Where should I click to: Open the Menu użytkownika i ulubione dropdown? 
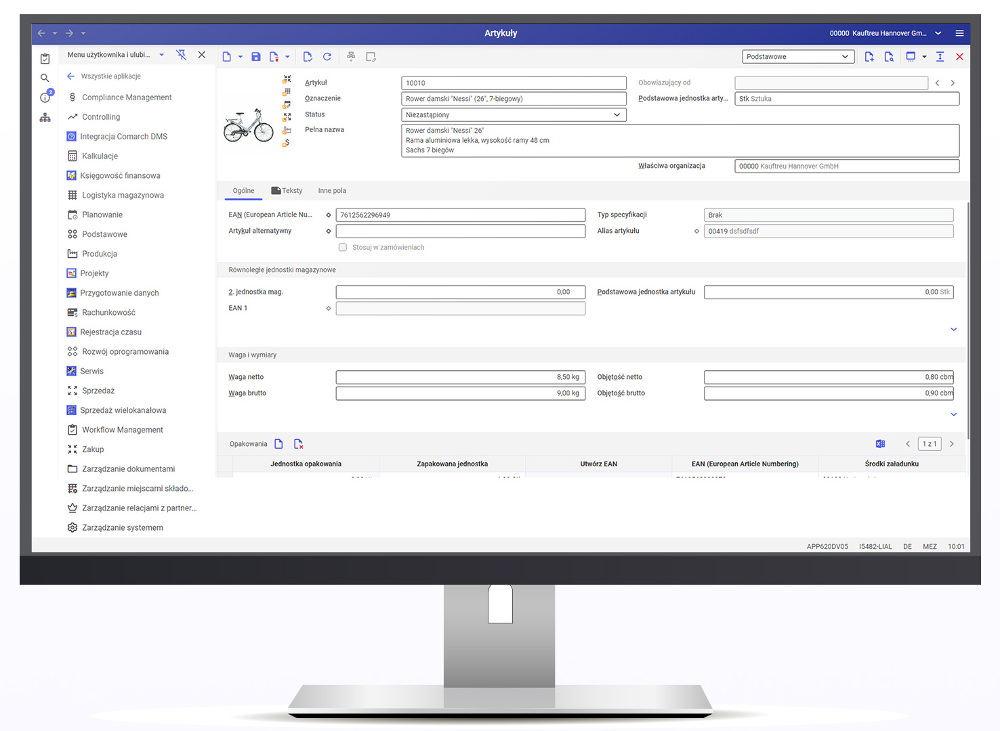point(161,55)
